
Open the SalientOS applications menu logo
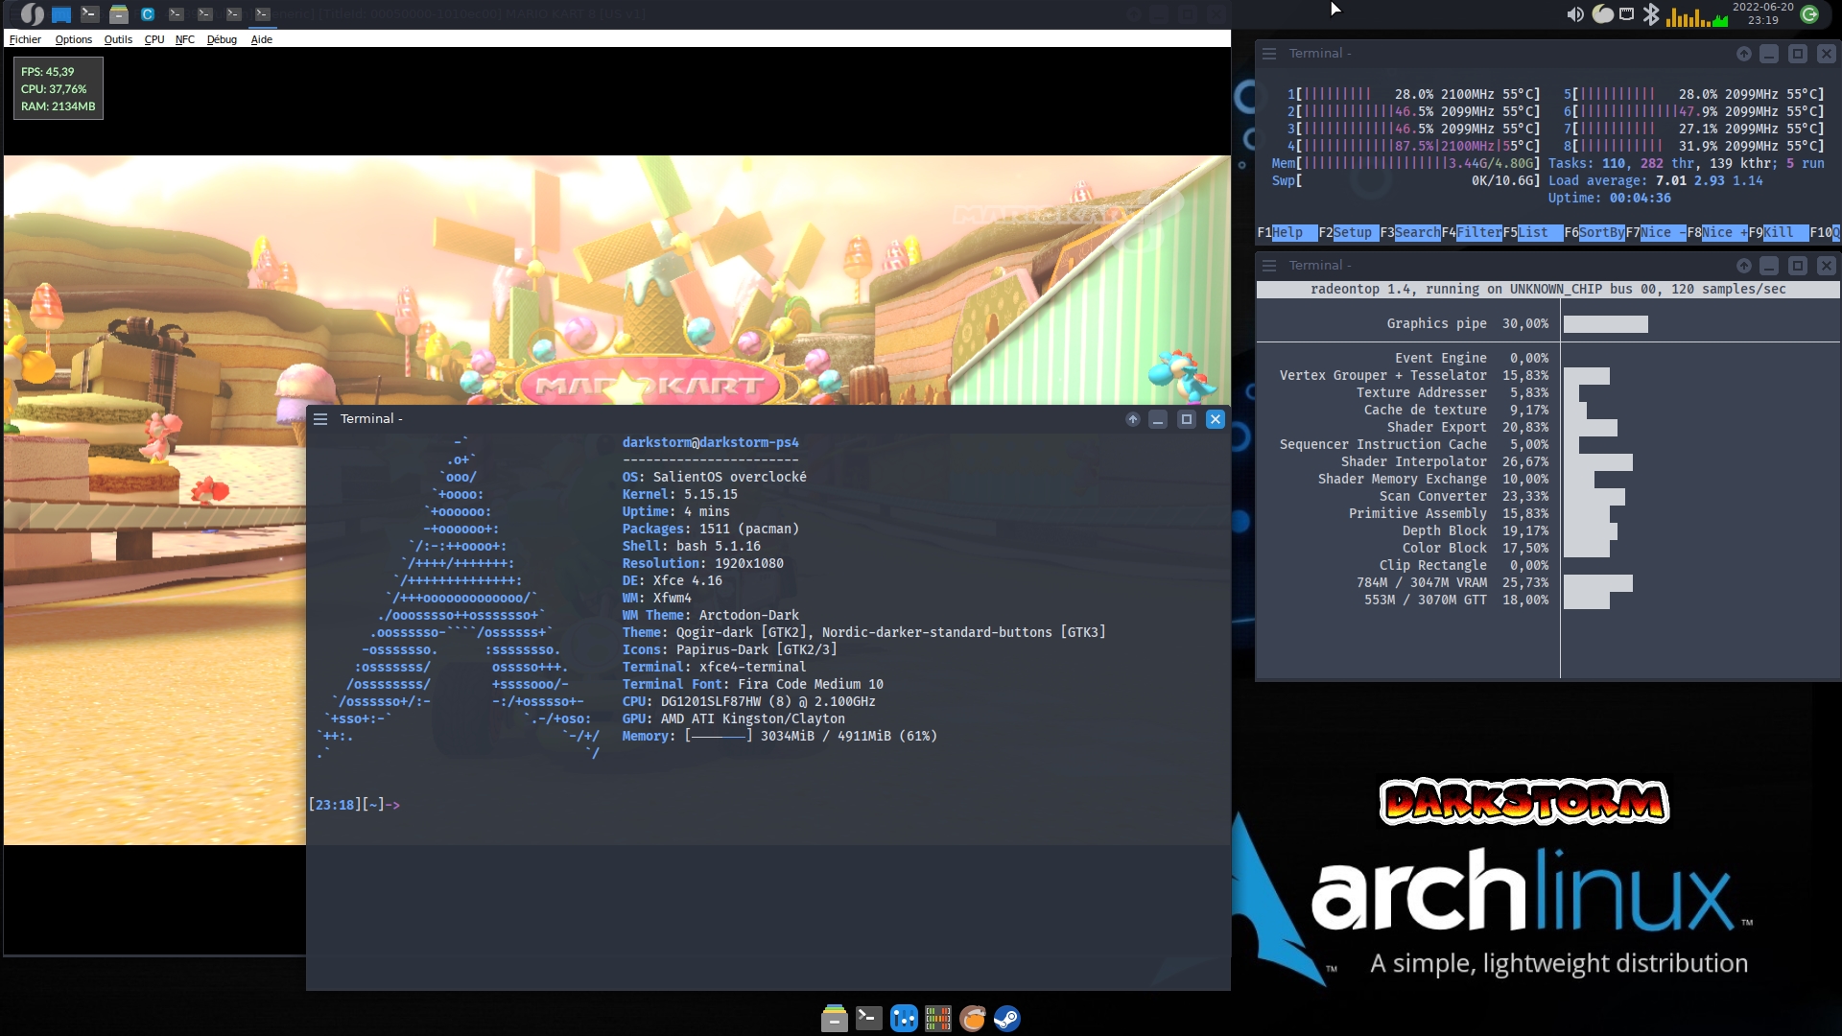33,14
